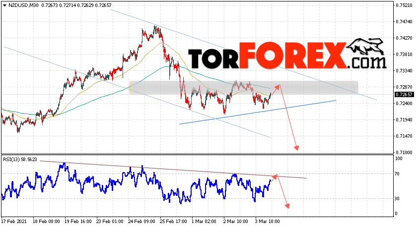Click price axis label 0.74740
Image resolution: width=416 pixels, height=227 pixels.
pos(404,22)
